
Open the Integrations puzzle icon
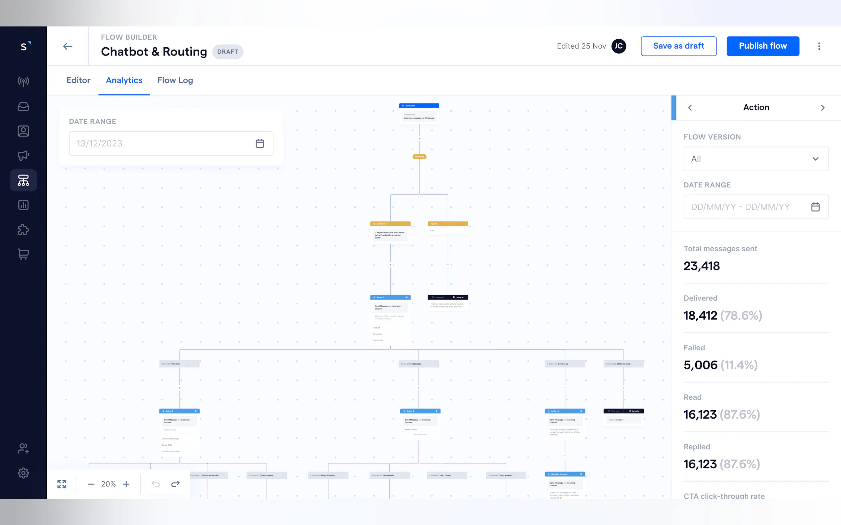pyautogui.click(x=23, y=229)
